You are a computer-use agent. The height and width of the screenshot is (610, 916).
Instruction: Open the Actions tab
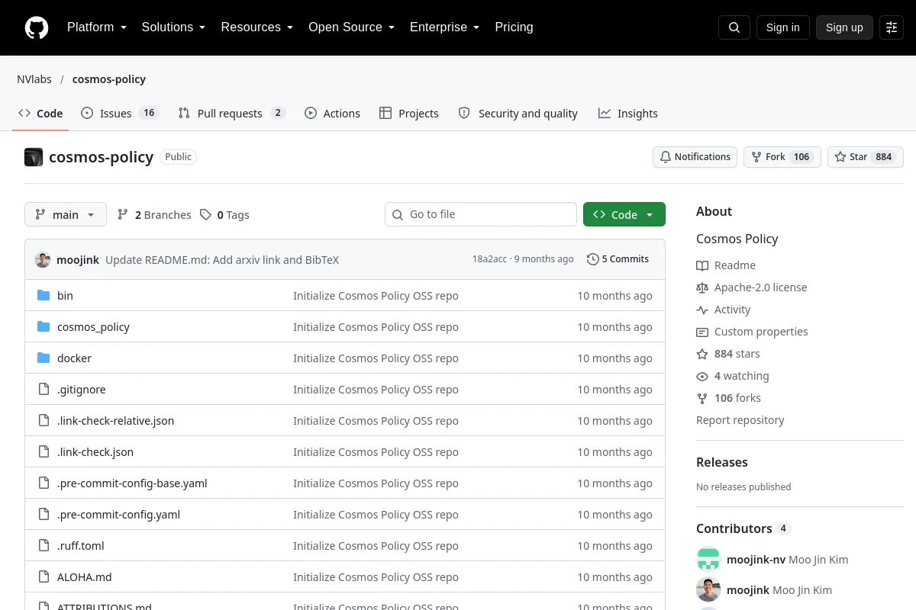pos(332,114)
